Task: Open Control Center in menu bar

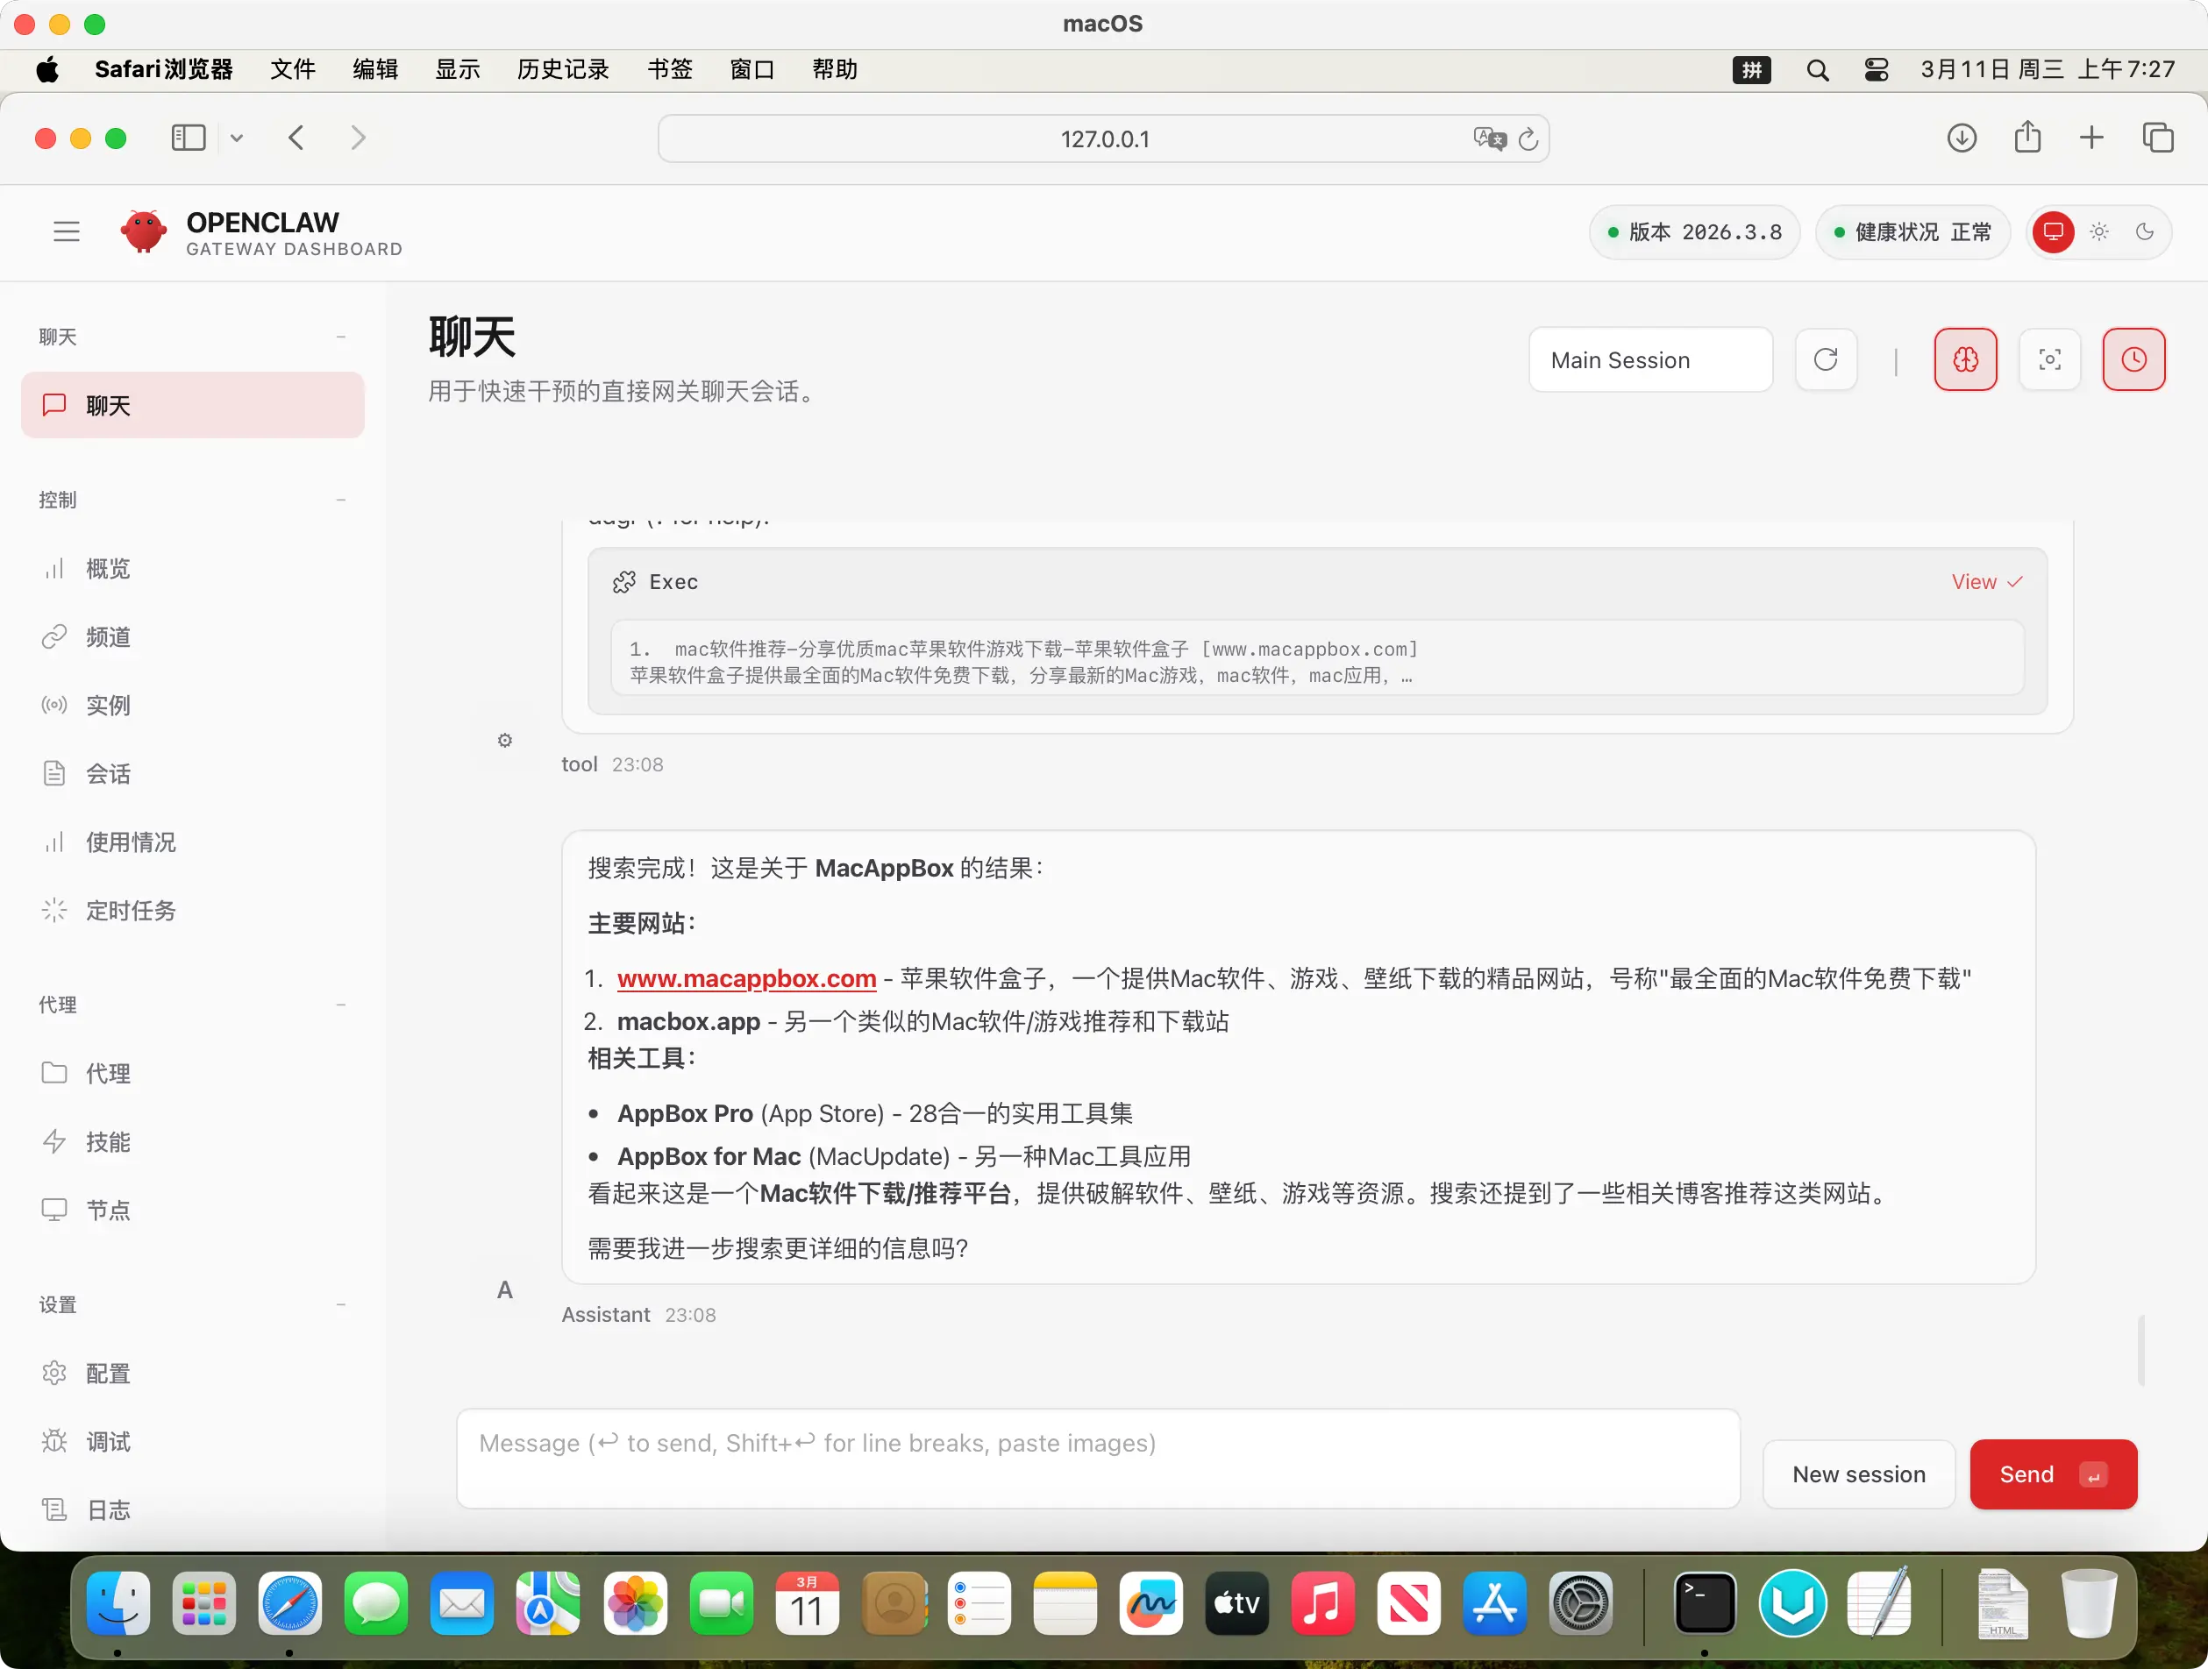Action: pos(1877,70)
